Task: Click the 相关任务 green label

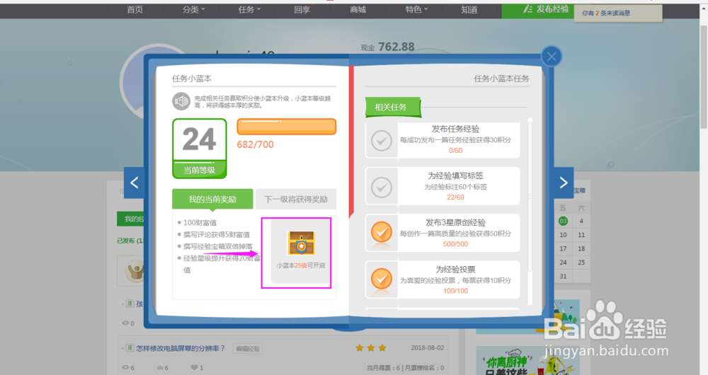Action: (392, 108)
